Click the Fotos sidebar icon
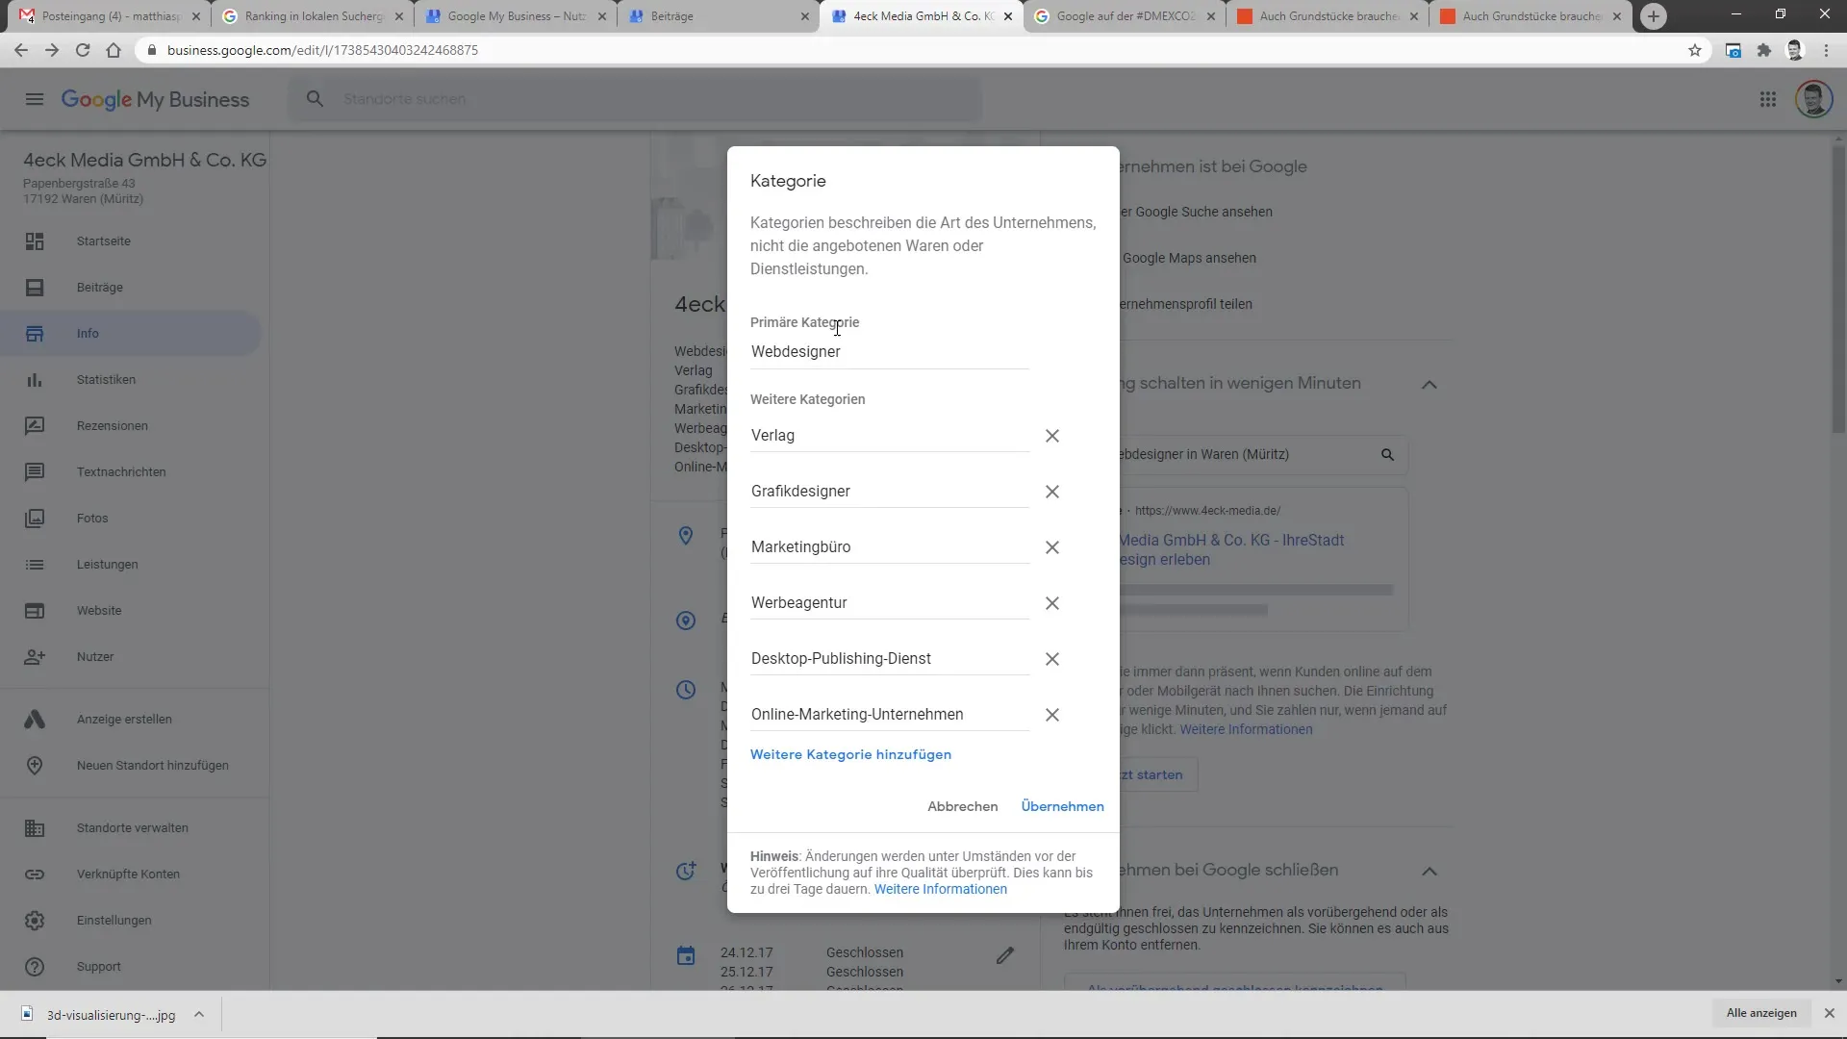 click(x=35, y=519)
